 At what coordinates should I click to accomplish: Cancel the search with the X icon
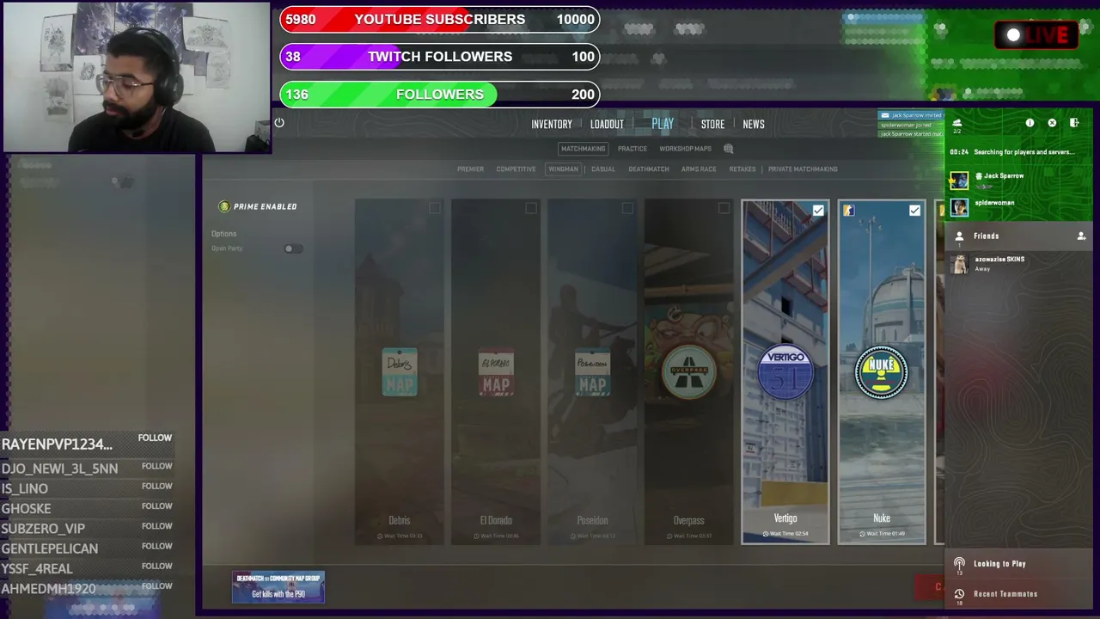[1052, 123]
